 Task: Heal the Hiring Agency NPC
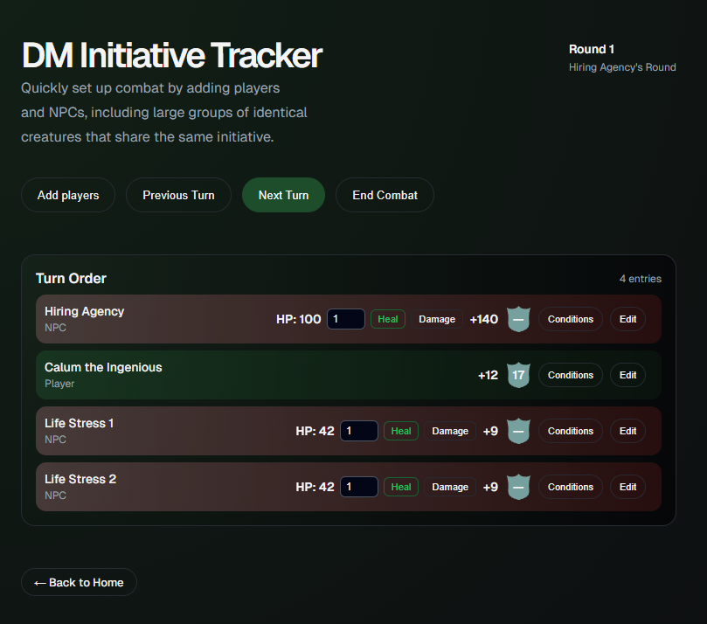pos(388,319)
